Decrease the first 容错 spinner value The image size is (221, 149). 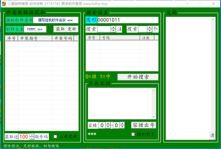click(x=108, y=127)
